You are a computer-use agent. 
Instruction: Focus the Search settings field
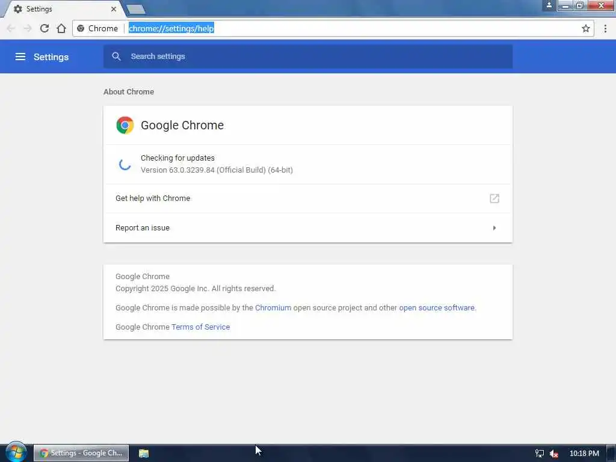(x=308, y=57)
